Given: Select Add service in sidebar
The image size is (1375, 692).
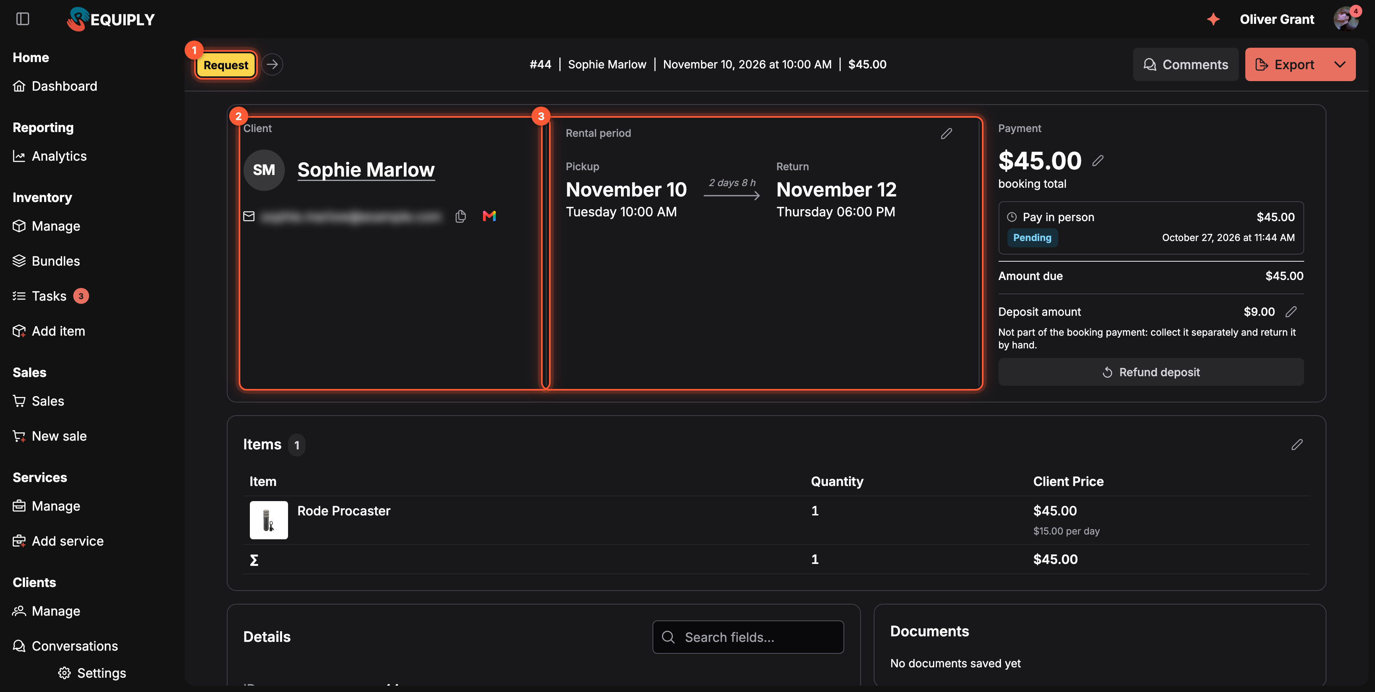Looking at the screenshot, I should click(x=58, y=540).
